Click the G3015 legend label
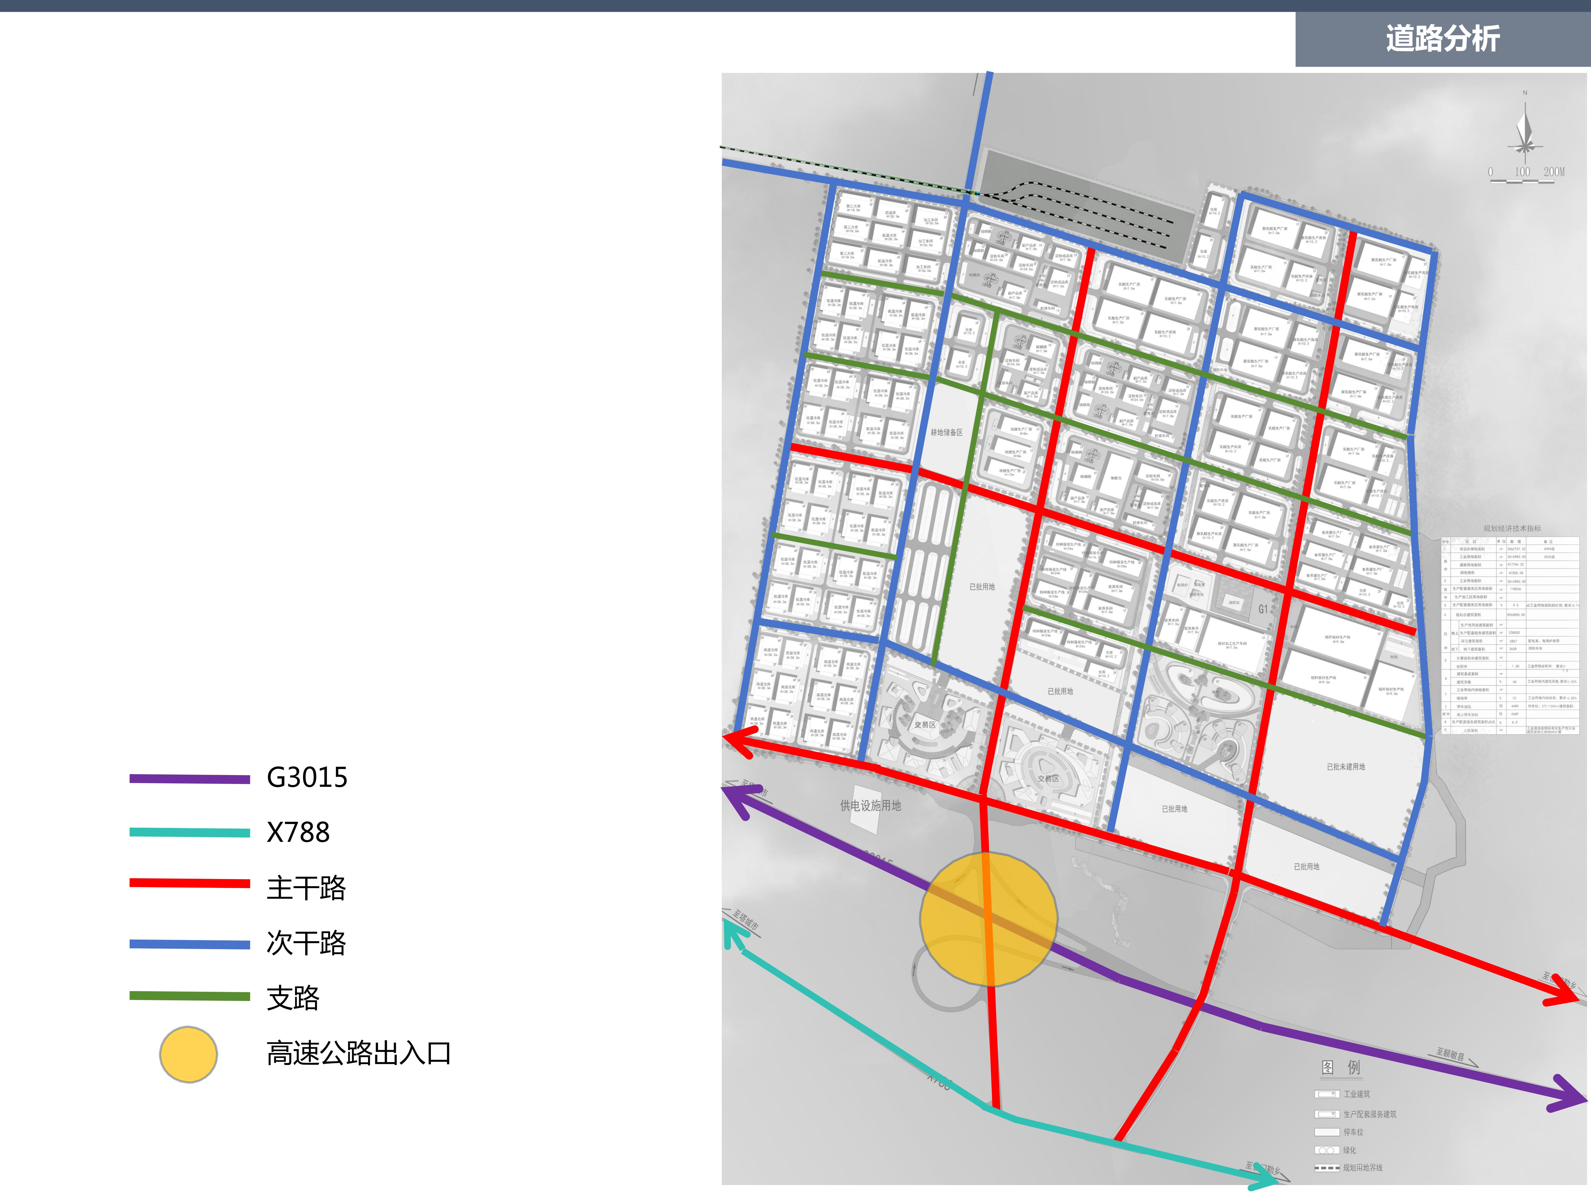 coord(307,777)
